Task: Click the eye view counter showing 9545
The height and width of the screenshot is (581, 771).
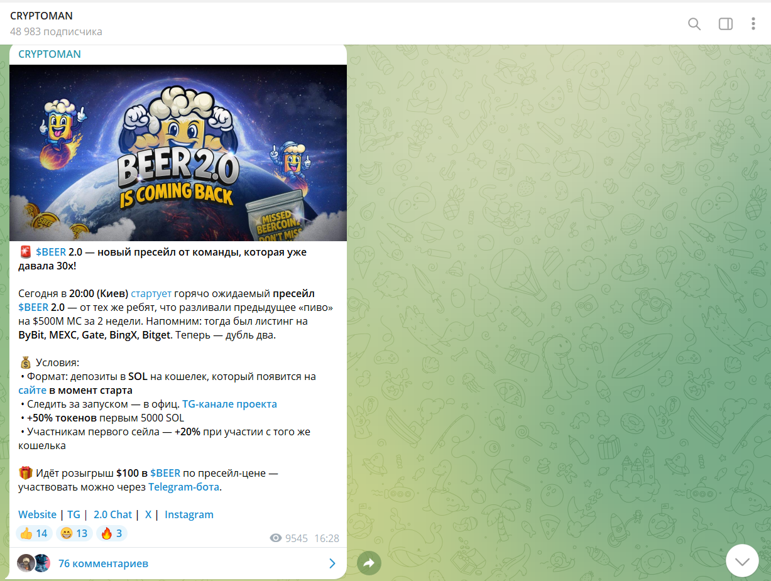Action: click(x=288, y=538)
